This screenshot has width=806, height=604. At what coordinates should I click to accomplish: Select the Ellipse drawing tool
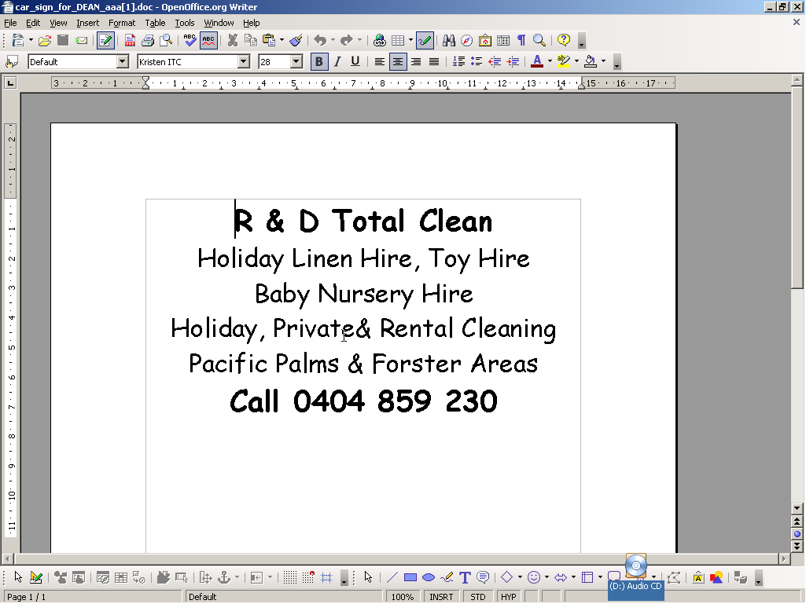click(429, 578)
